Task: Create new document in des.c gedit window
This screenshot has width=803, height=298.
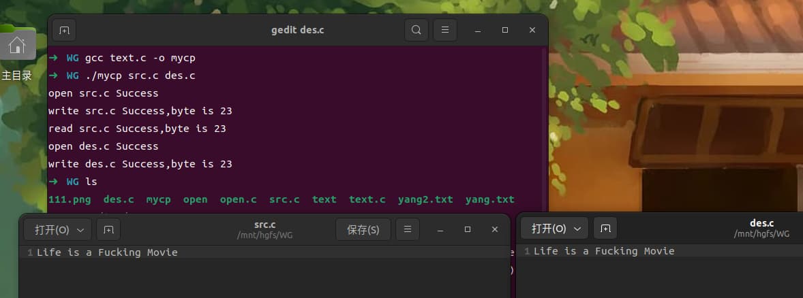Action: 605,229
